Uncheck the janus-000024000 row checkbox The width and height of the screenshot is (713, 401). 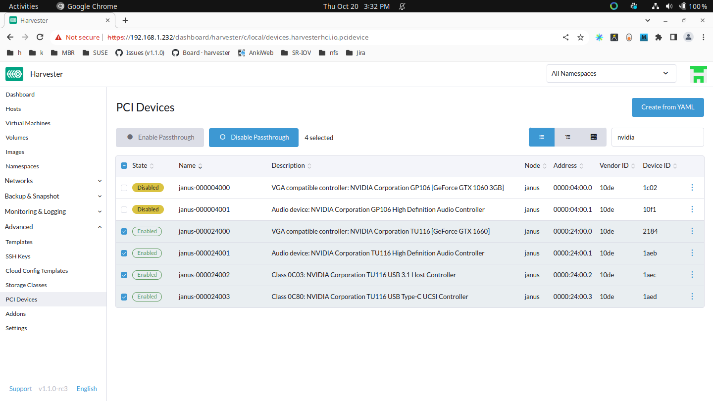124,231
